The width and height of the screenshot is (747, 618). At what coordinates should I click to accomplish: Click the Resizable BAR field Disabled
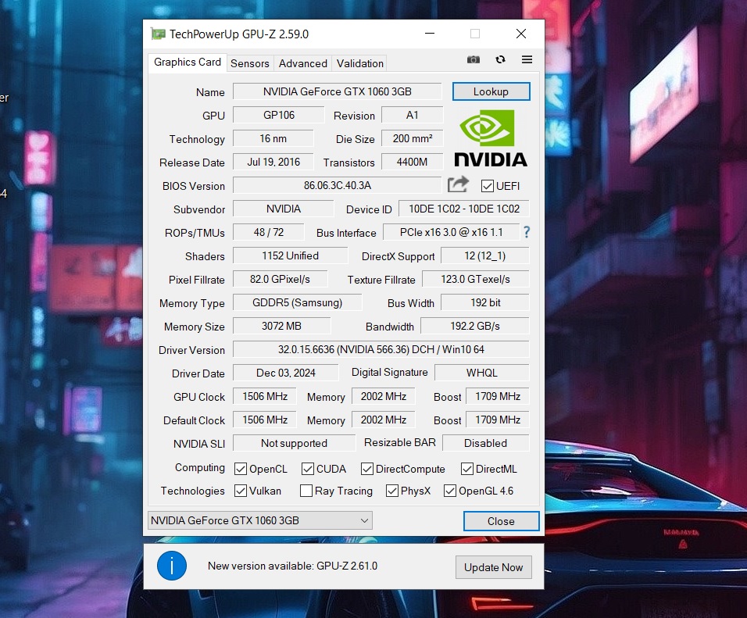485,443
